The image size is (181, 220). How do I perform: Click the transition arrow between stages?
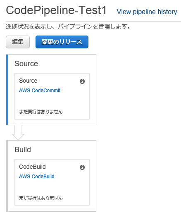[18, 133]
